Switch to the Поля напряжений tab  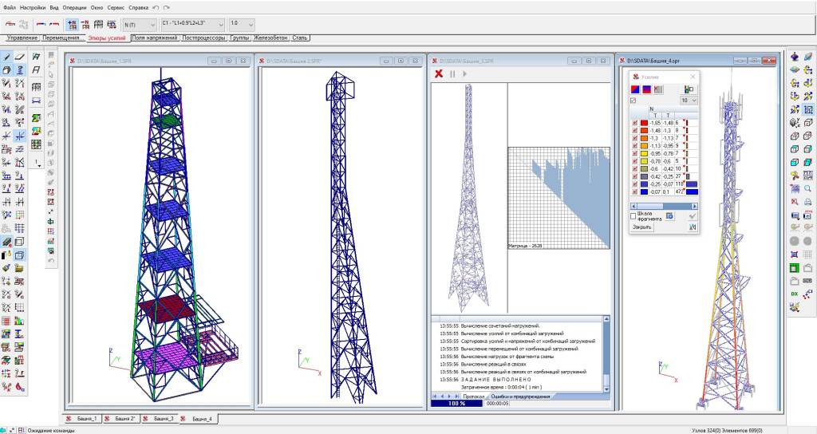point(155,38)
